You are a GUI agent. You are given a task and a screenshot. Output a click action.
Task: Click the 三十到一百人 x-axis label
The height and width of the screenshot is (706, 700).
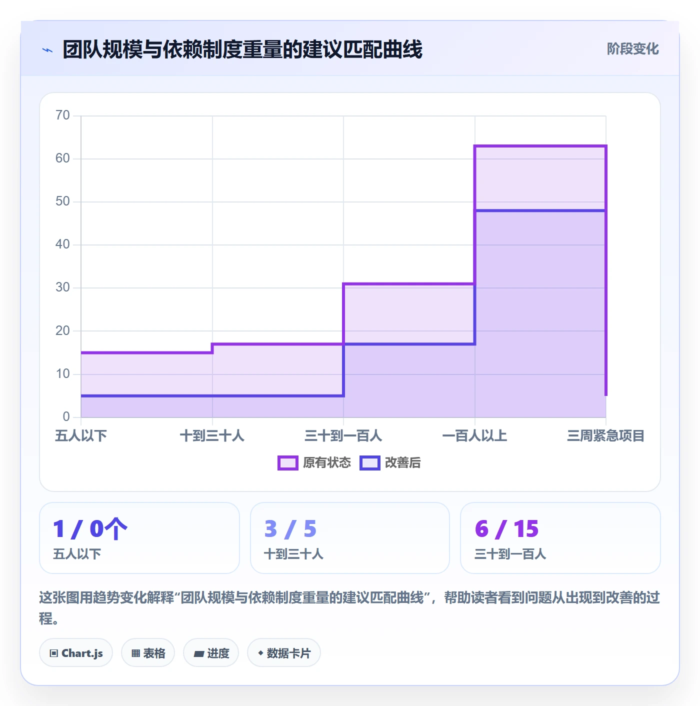point(343,436)
